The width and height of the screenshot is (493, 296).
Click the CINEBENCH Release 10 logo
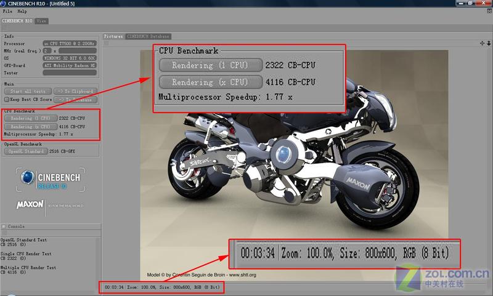(51, 180)
